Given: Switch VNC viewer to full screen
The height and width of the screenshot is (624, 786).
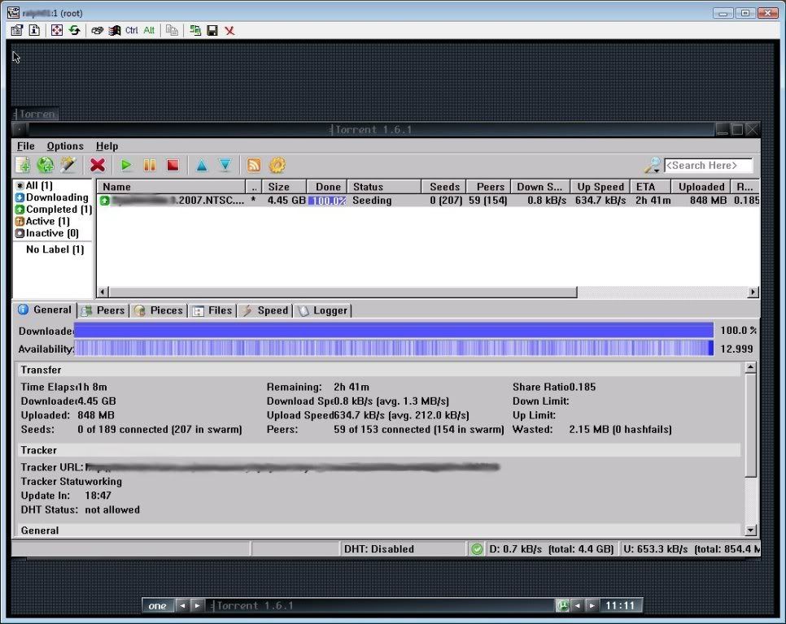Looking at the screenshot, I should click(57, 31).
